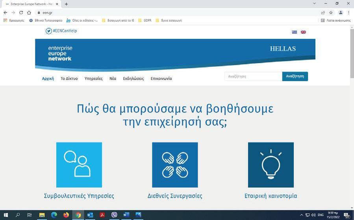Screen dimensions: 354x220
Task: Click the browser forward arrow
Action: [13, 13]
